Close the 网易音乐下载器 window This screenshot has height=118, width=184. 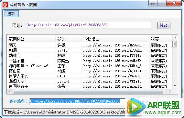coord(174,4)
